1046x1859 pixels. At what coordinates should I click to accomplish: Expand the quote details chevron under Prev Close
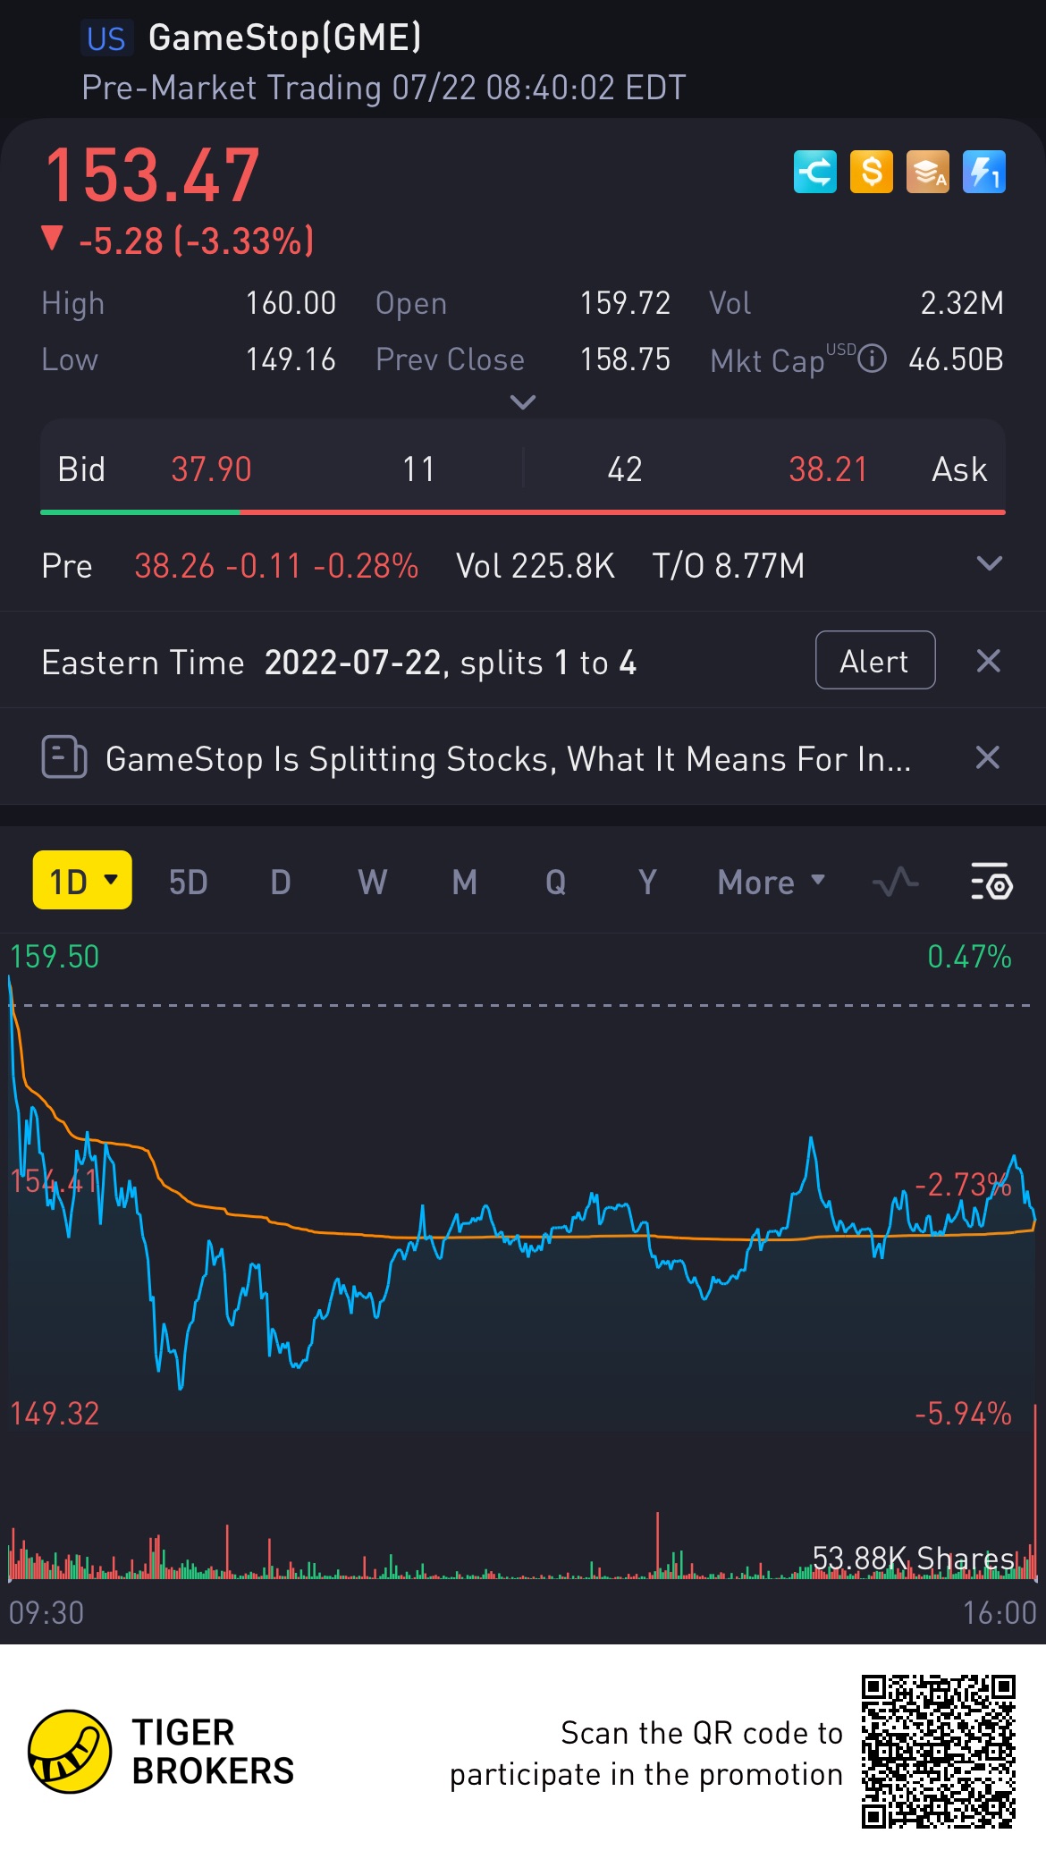coord(523,402)
